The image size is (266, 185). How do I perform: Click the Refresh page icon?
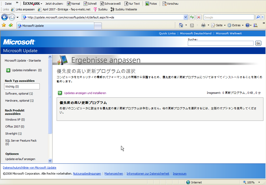192,17
